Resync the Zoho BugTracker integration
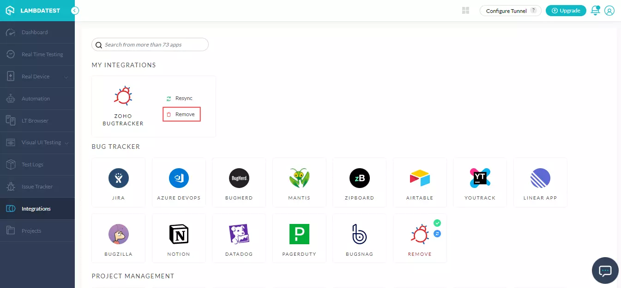 [x=180, y=98]
